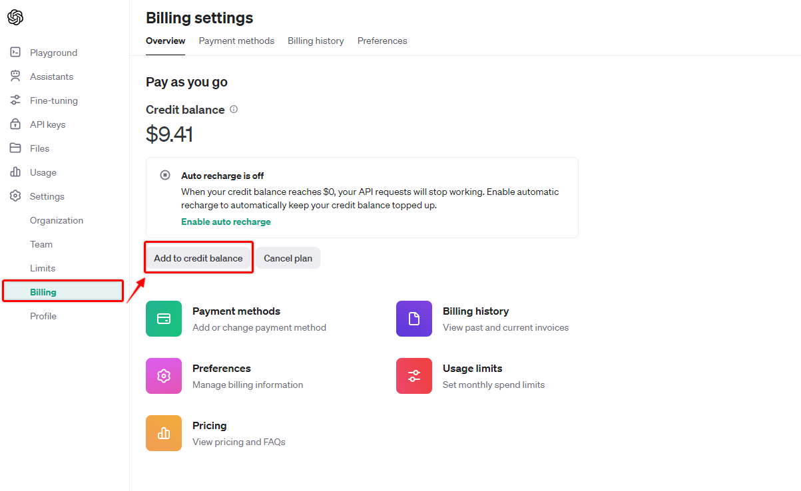Screen dimensions: 801x491
Task: Click the info icon beside Credit balance
Action: pyautogui.click(x=234, y=110)
